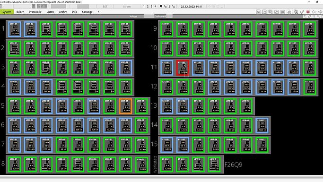The width and height of the screenshot is (323, 182).
Task: Open the System menu
Action: pyautogui.click(x=7, y=12)
